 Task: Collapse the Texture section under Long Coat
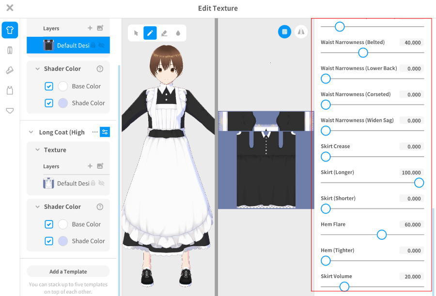(x=37, y=150)
